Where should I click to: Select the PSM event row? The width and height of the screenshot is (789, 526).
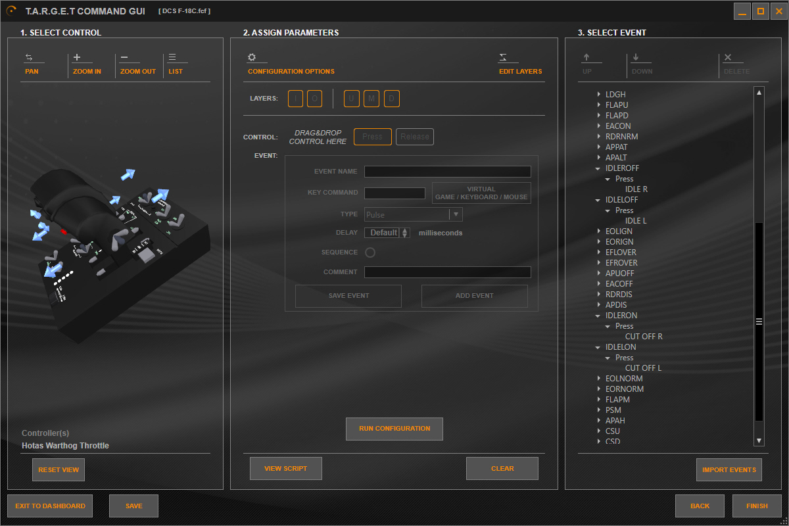click(x=613, y=410)
